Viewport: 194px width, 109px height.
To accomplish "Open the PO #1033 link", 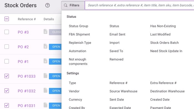I will pos(27,76).
